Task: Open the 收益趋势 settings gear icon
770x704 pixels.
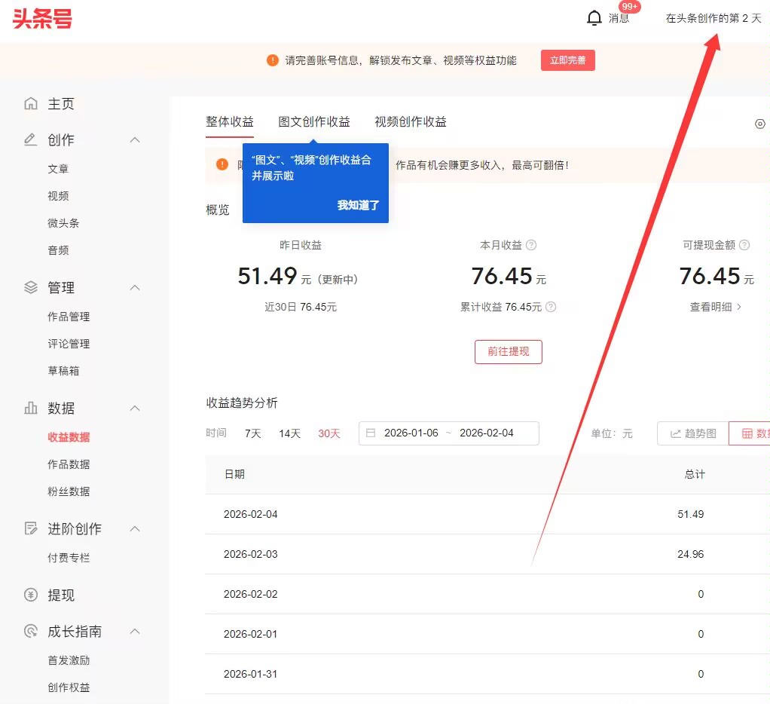Action: tap(760, 124)
